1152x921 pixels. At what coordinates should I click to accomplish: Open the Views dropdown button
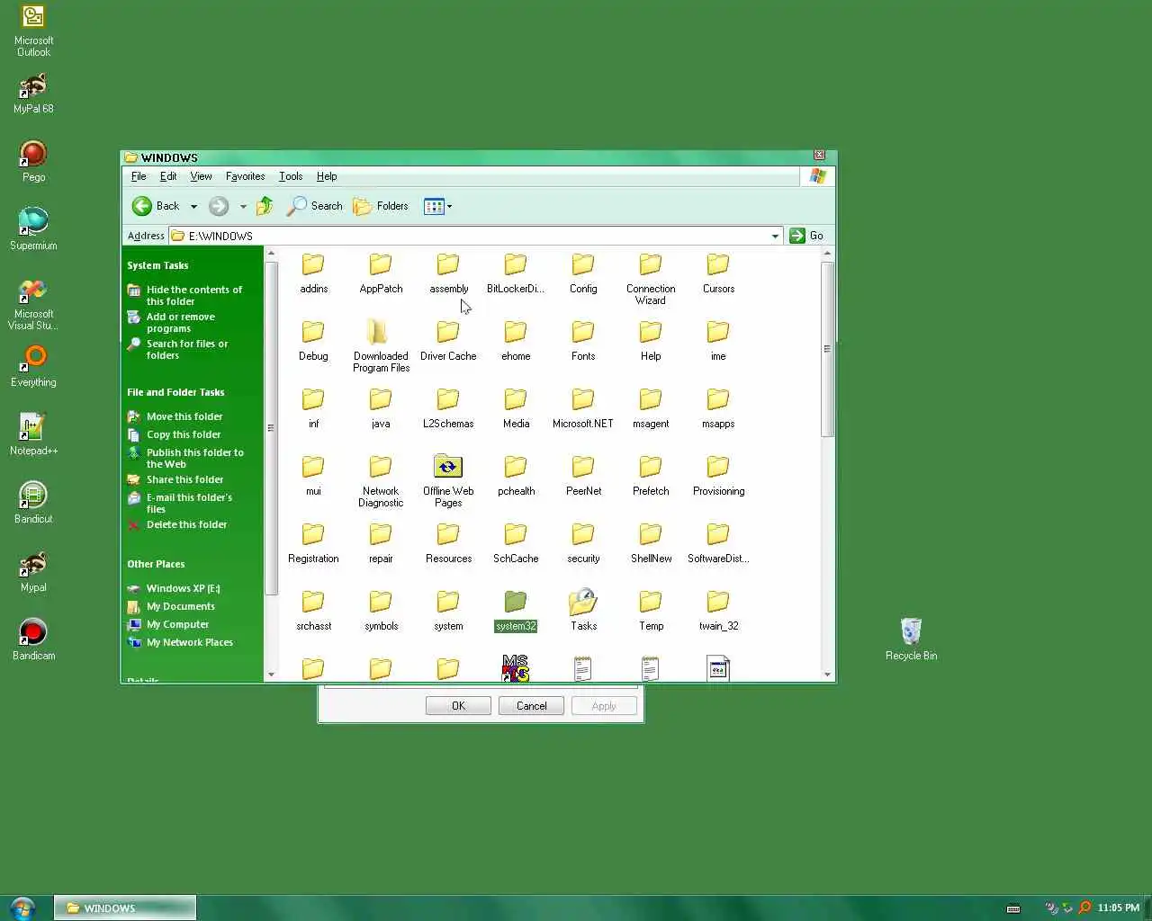tap(438, 206)
